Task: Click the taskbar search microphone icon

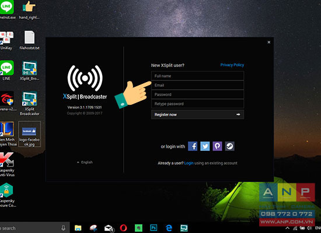Action: point(63,228)
